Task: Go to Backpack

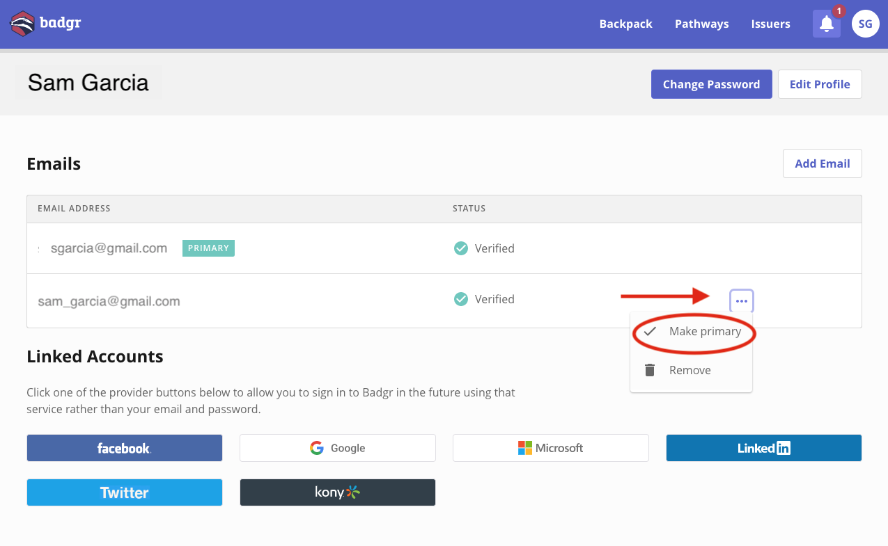Action: [625, 24]
